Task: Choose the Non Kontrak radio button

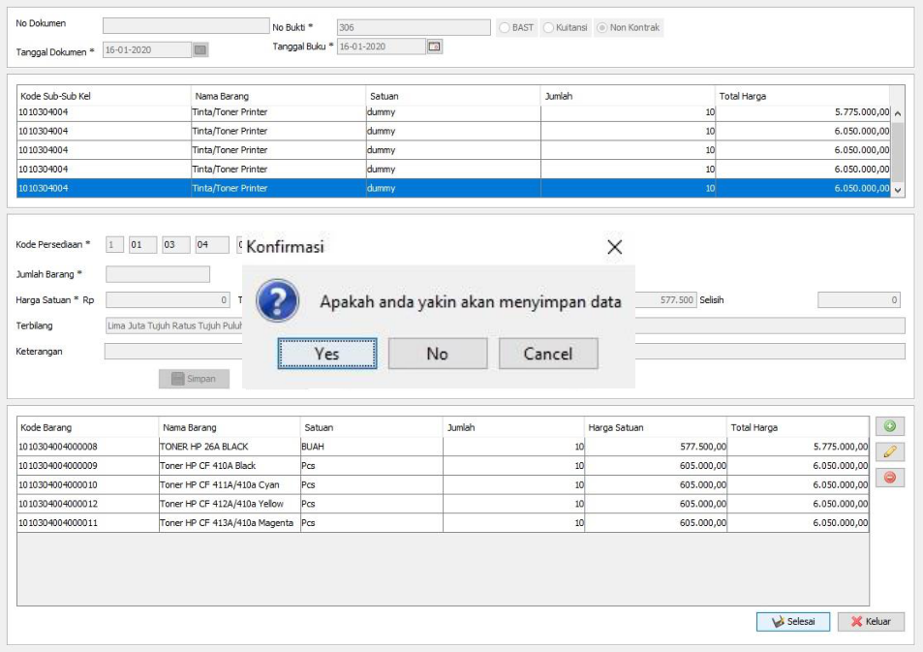Action: click(603, 28)
